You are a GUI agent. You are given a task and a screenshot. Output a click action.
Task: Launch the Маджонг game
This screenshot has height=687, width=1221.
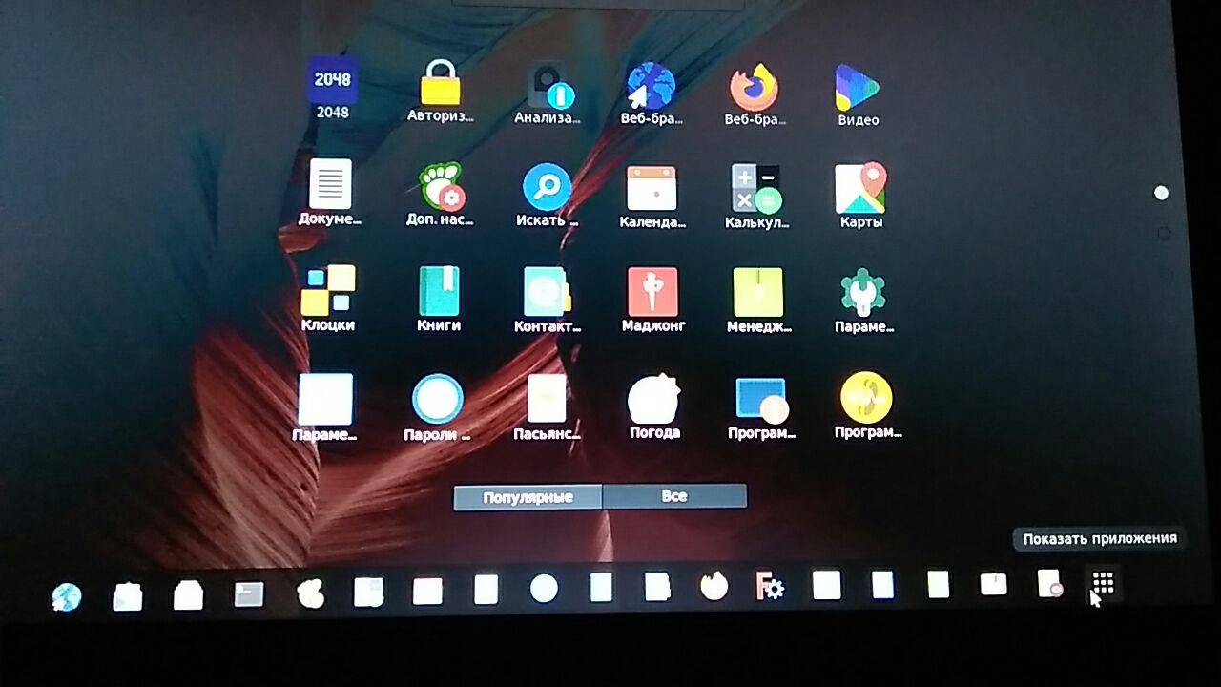coord(653,300)
